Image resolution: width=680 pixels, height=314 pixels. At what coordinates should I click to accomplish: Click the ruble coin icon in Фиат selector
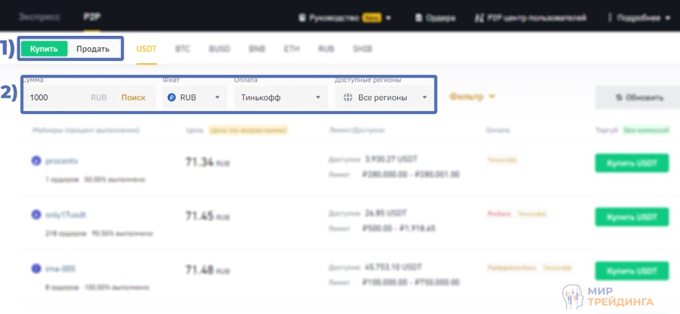[171, 98]
